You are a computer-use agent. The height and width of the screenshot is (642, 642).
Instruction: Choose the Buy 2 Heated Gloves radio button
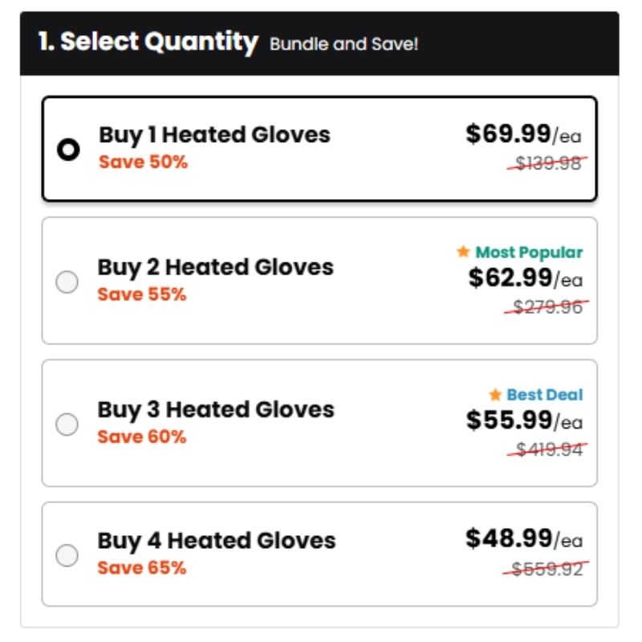point(67,282)
